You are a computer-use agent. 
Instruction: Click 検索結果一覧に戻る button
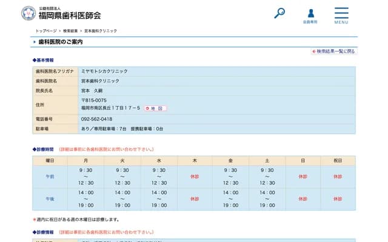[x=333, y=51]
